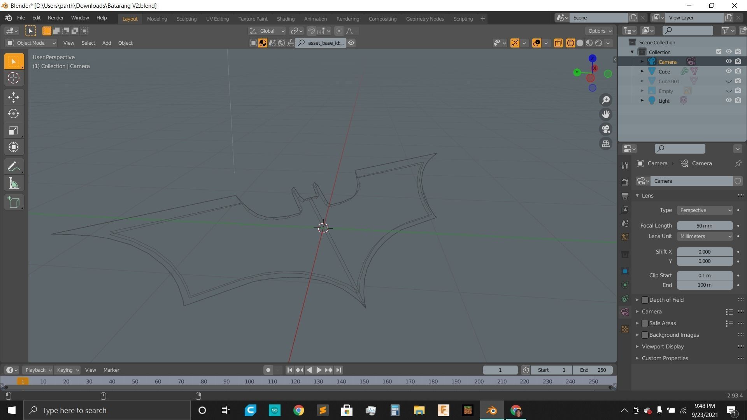Switch perspective/orthographic with grid icon
The height and width of the screenshot is (420, 747).
click(606, 144)
